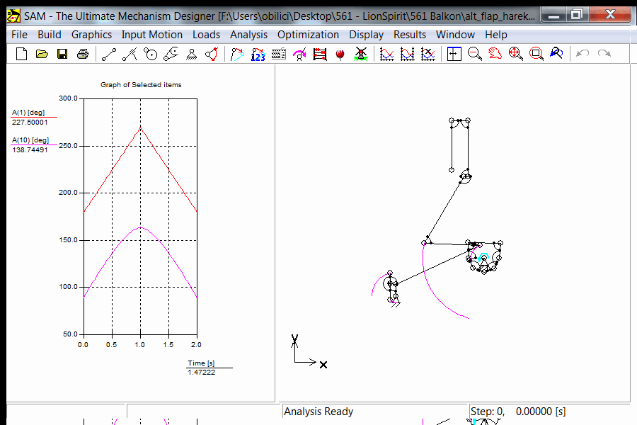Open the Input Motion menu
The width and height of the screenshot is (637, 425).
(x=151, y=34)
